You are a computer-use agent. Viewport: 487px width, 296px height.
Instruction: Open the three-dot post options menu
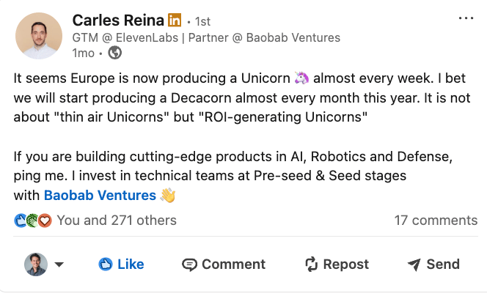[x=465, y=18]
